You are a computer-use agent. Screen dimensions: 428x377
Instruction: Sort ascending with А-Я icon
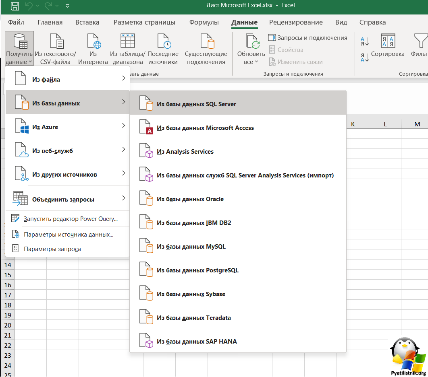pyautogui.click(x=365, y=41)
